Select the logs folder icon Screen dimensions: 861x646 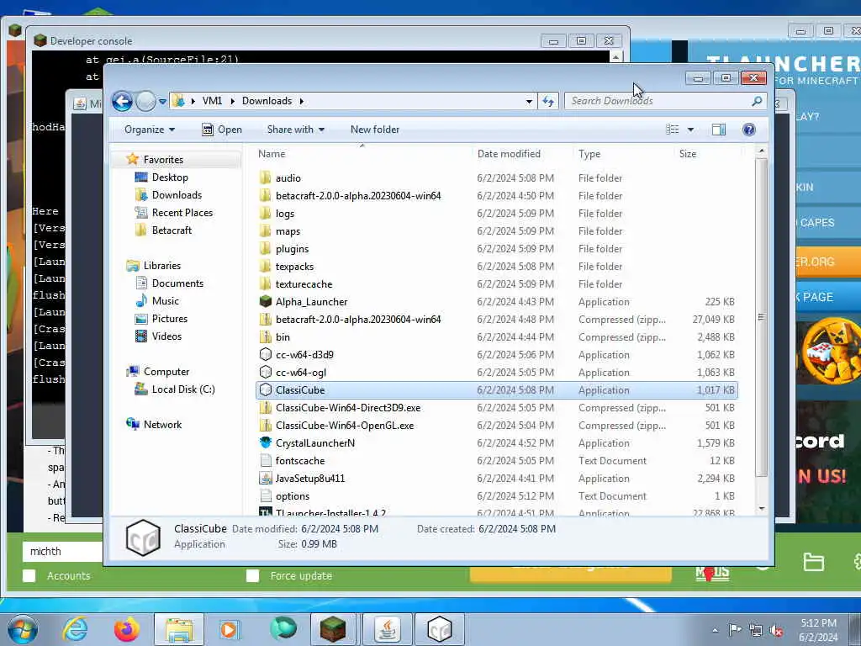265,213
